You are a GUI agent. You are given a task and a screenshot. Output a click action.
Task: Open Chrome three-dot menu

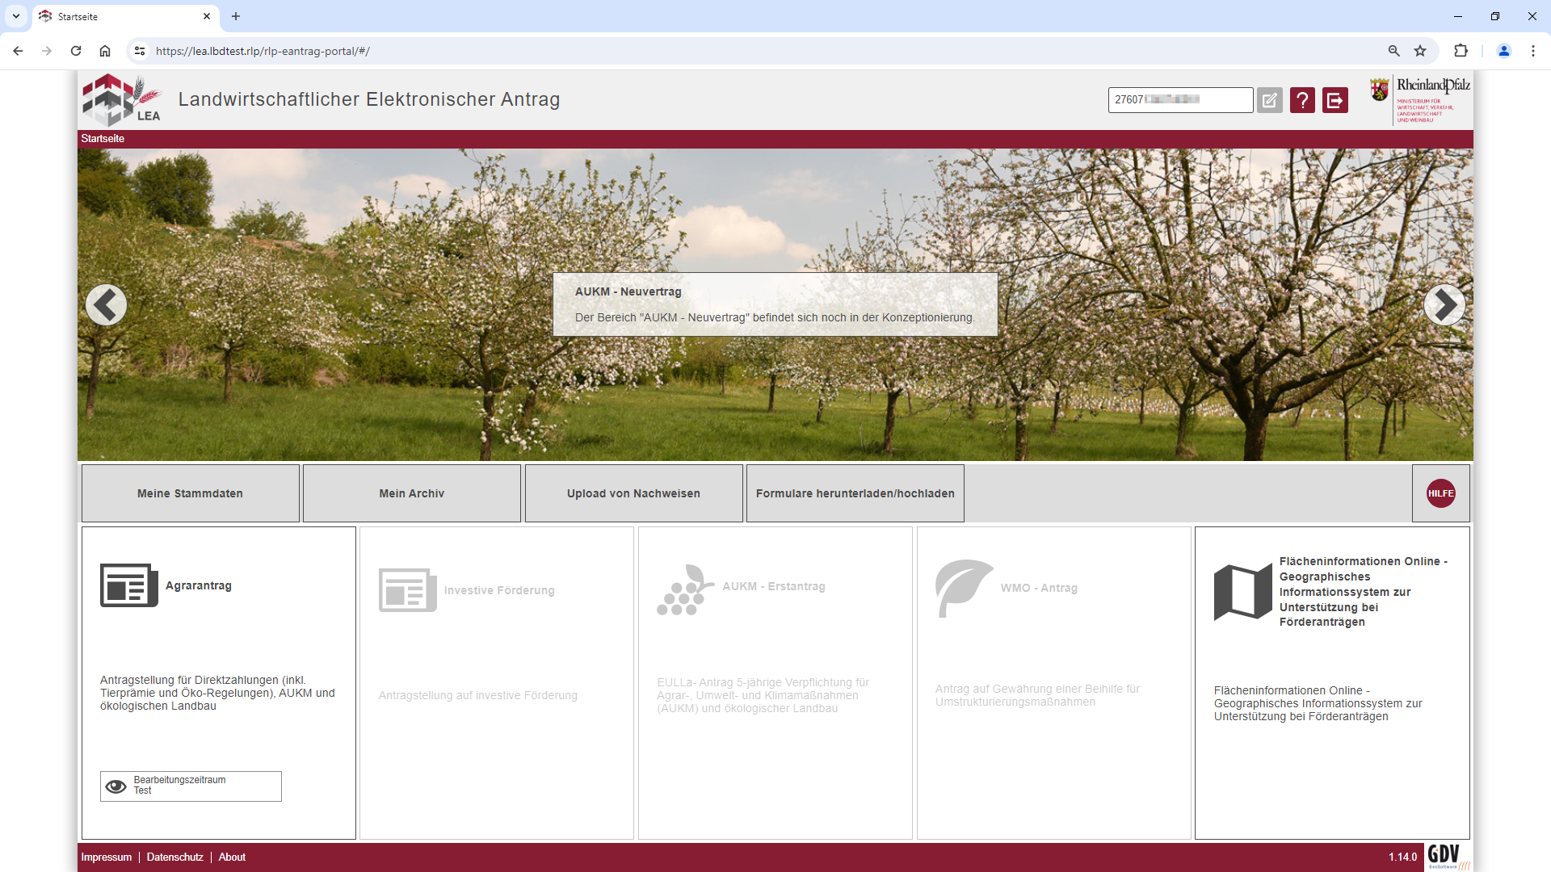(1532, 51)
